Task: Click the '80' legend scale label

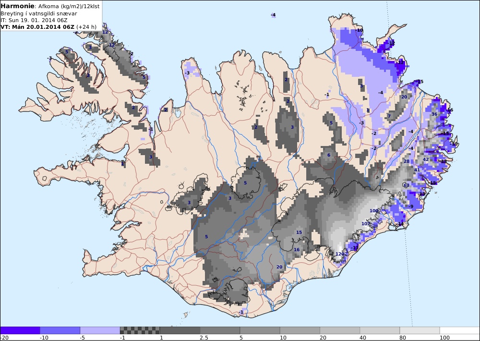Action: (x=403, y=338)
